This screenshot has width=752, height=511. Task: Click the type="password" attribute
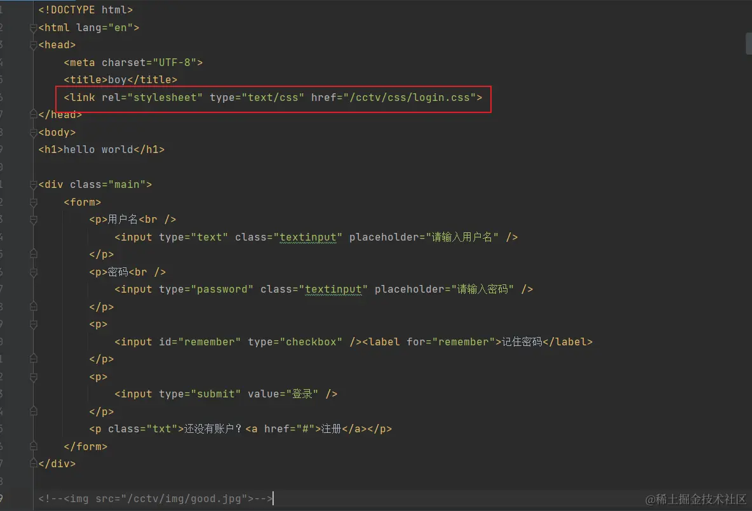point(206,289)
